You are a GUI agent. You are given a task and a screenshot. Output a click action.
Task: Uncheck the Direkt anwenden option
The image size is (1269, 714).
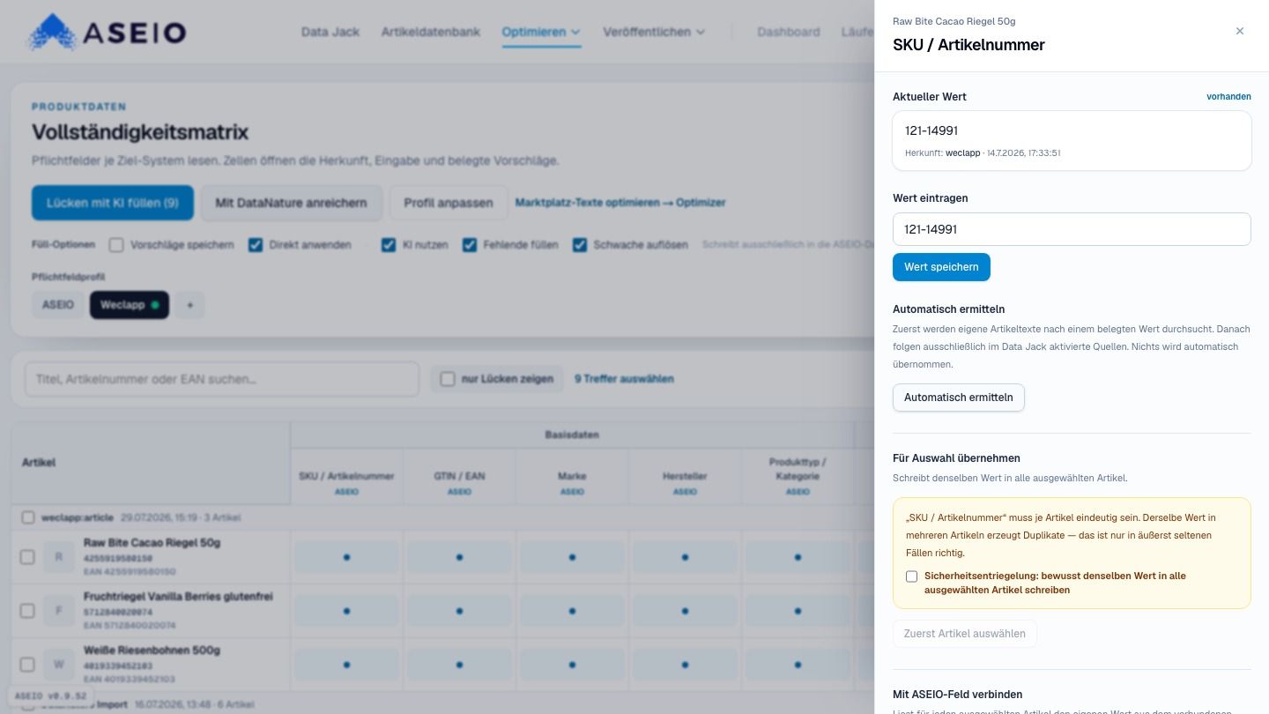point(256,245)
